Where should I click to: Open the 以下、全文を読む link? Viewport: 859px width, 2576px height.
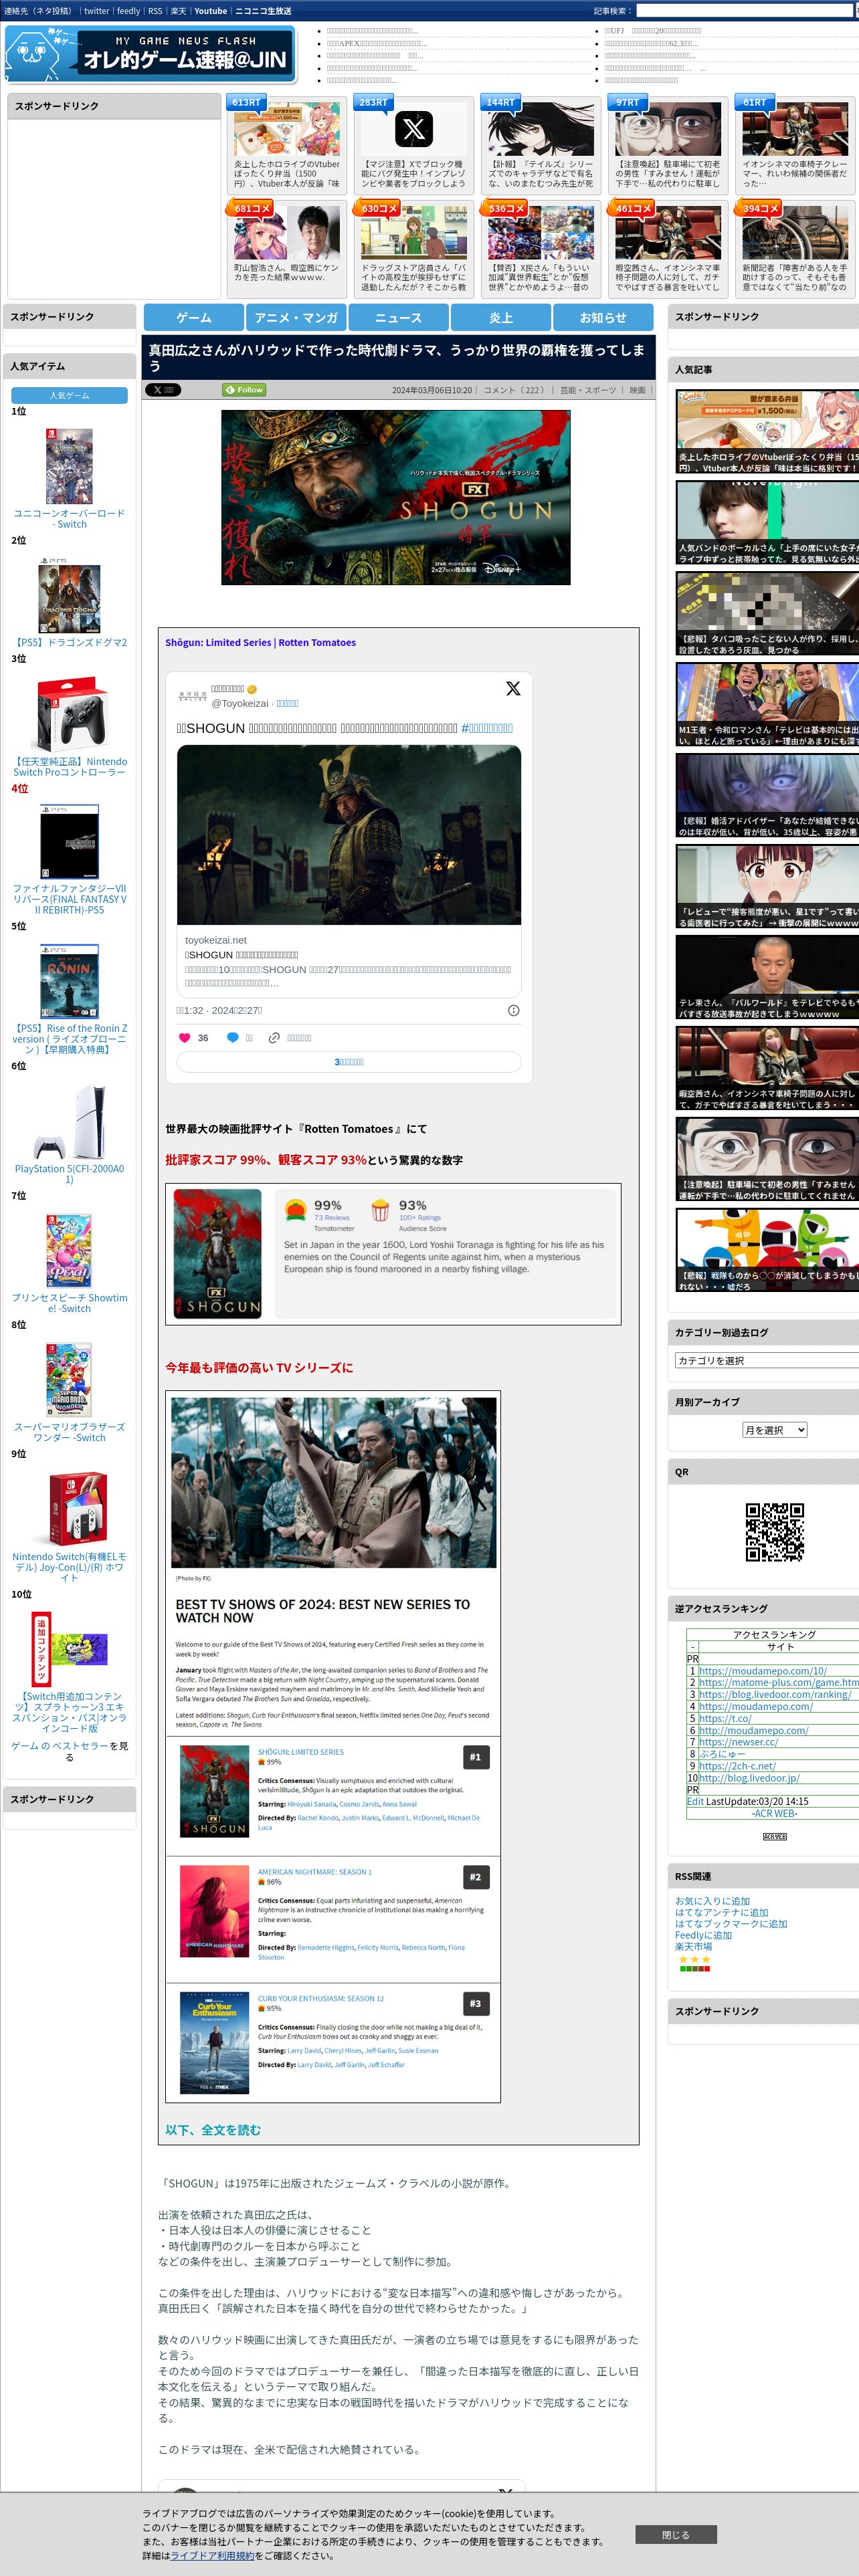(213, 2130)
